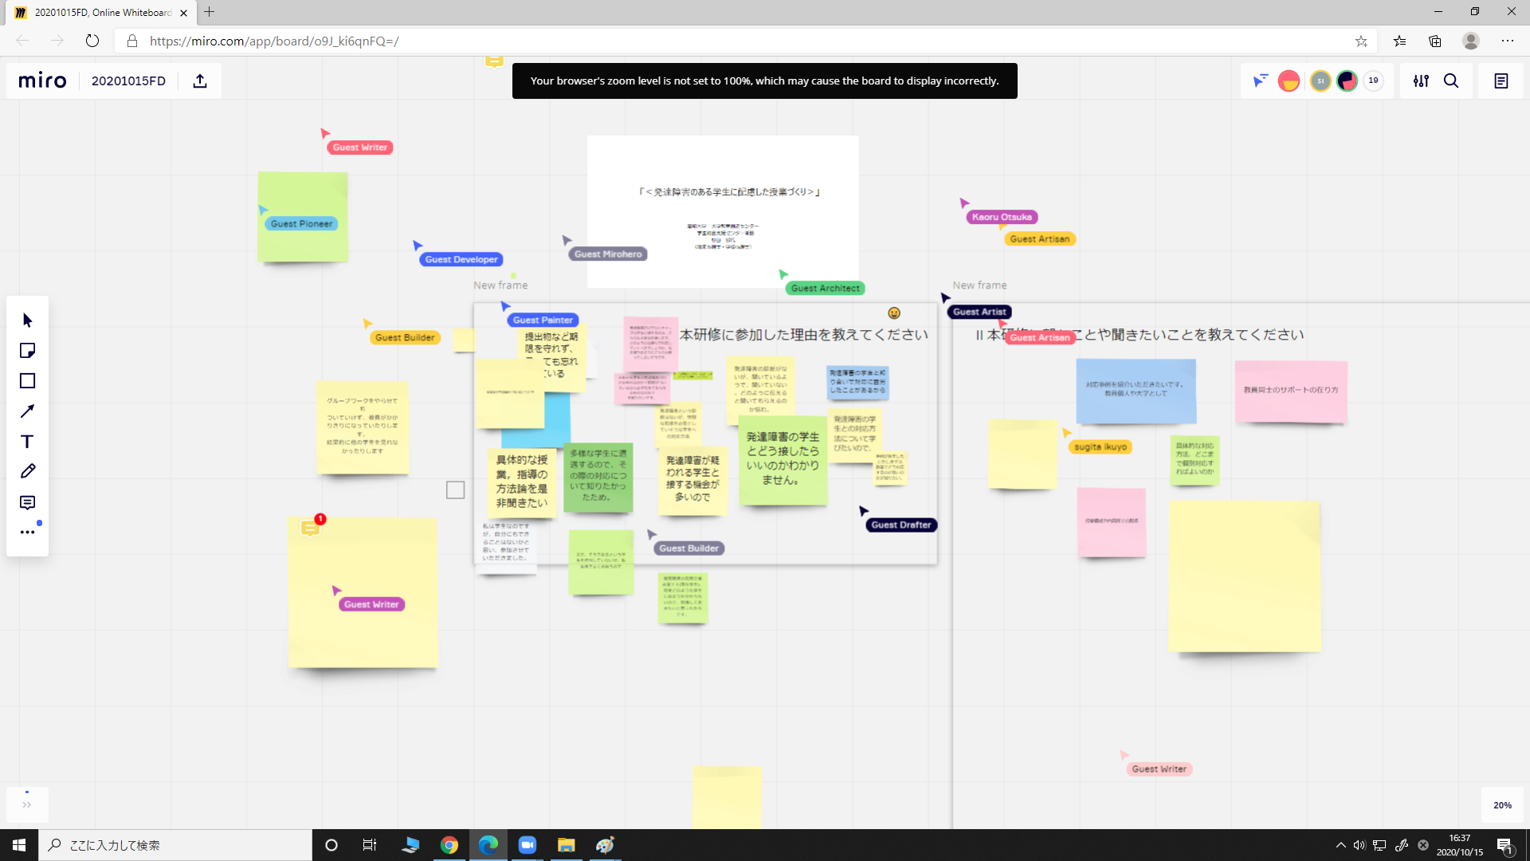Select the title slide image thumbnail
Image resolution: width=1530 pixels, height=861 pixels.
723,211
